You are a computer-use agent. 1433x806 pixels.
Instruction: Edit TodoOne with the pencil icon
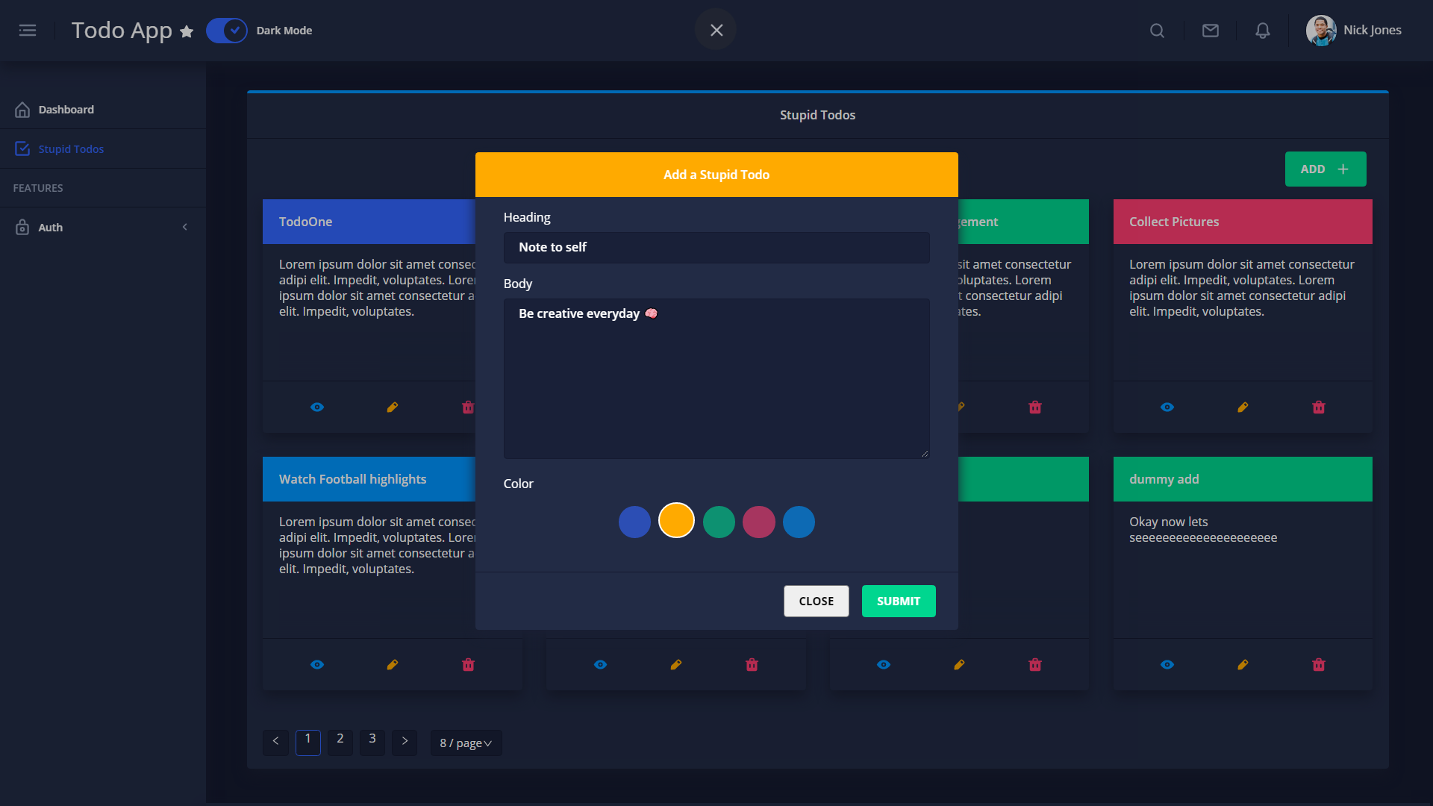(393, 407)
